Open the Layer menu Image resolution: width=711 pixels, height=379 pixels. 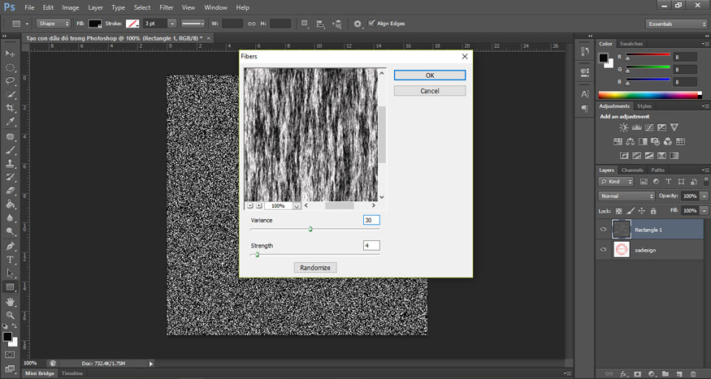95,7
